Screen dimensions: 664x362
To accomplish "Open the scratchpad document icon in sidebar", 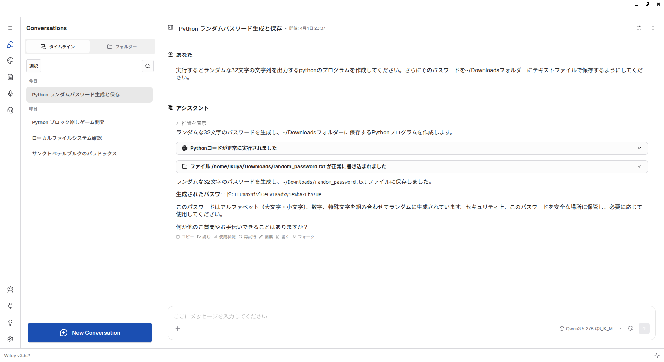I will (x=10, y=77).
